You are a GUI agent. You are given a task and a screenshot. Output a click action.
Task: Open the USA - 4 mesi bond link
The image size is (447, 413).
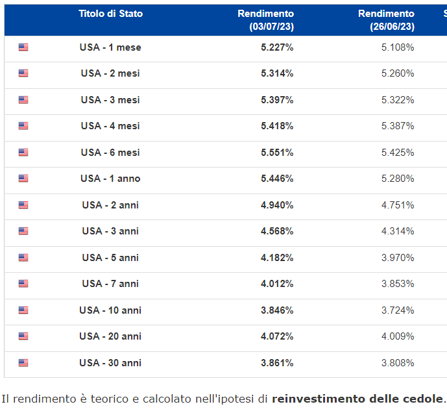pyautogui.click(x=110, y=126)
